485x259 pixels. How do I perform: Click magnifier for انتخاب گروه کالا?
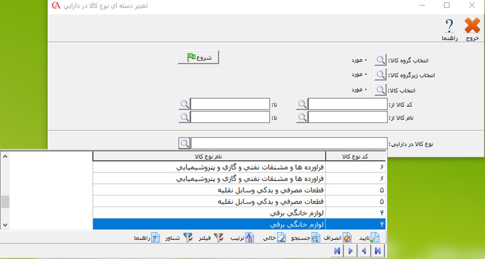(381, 60)
